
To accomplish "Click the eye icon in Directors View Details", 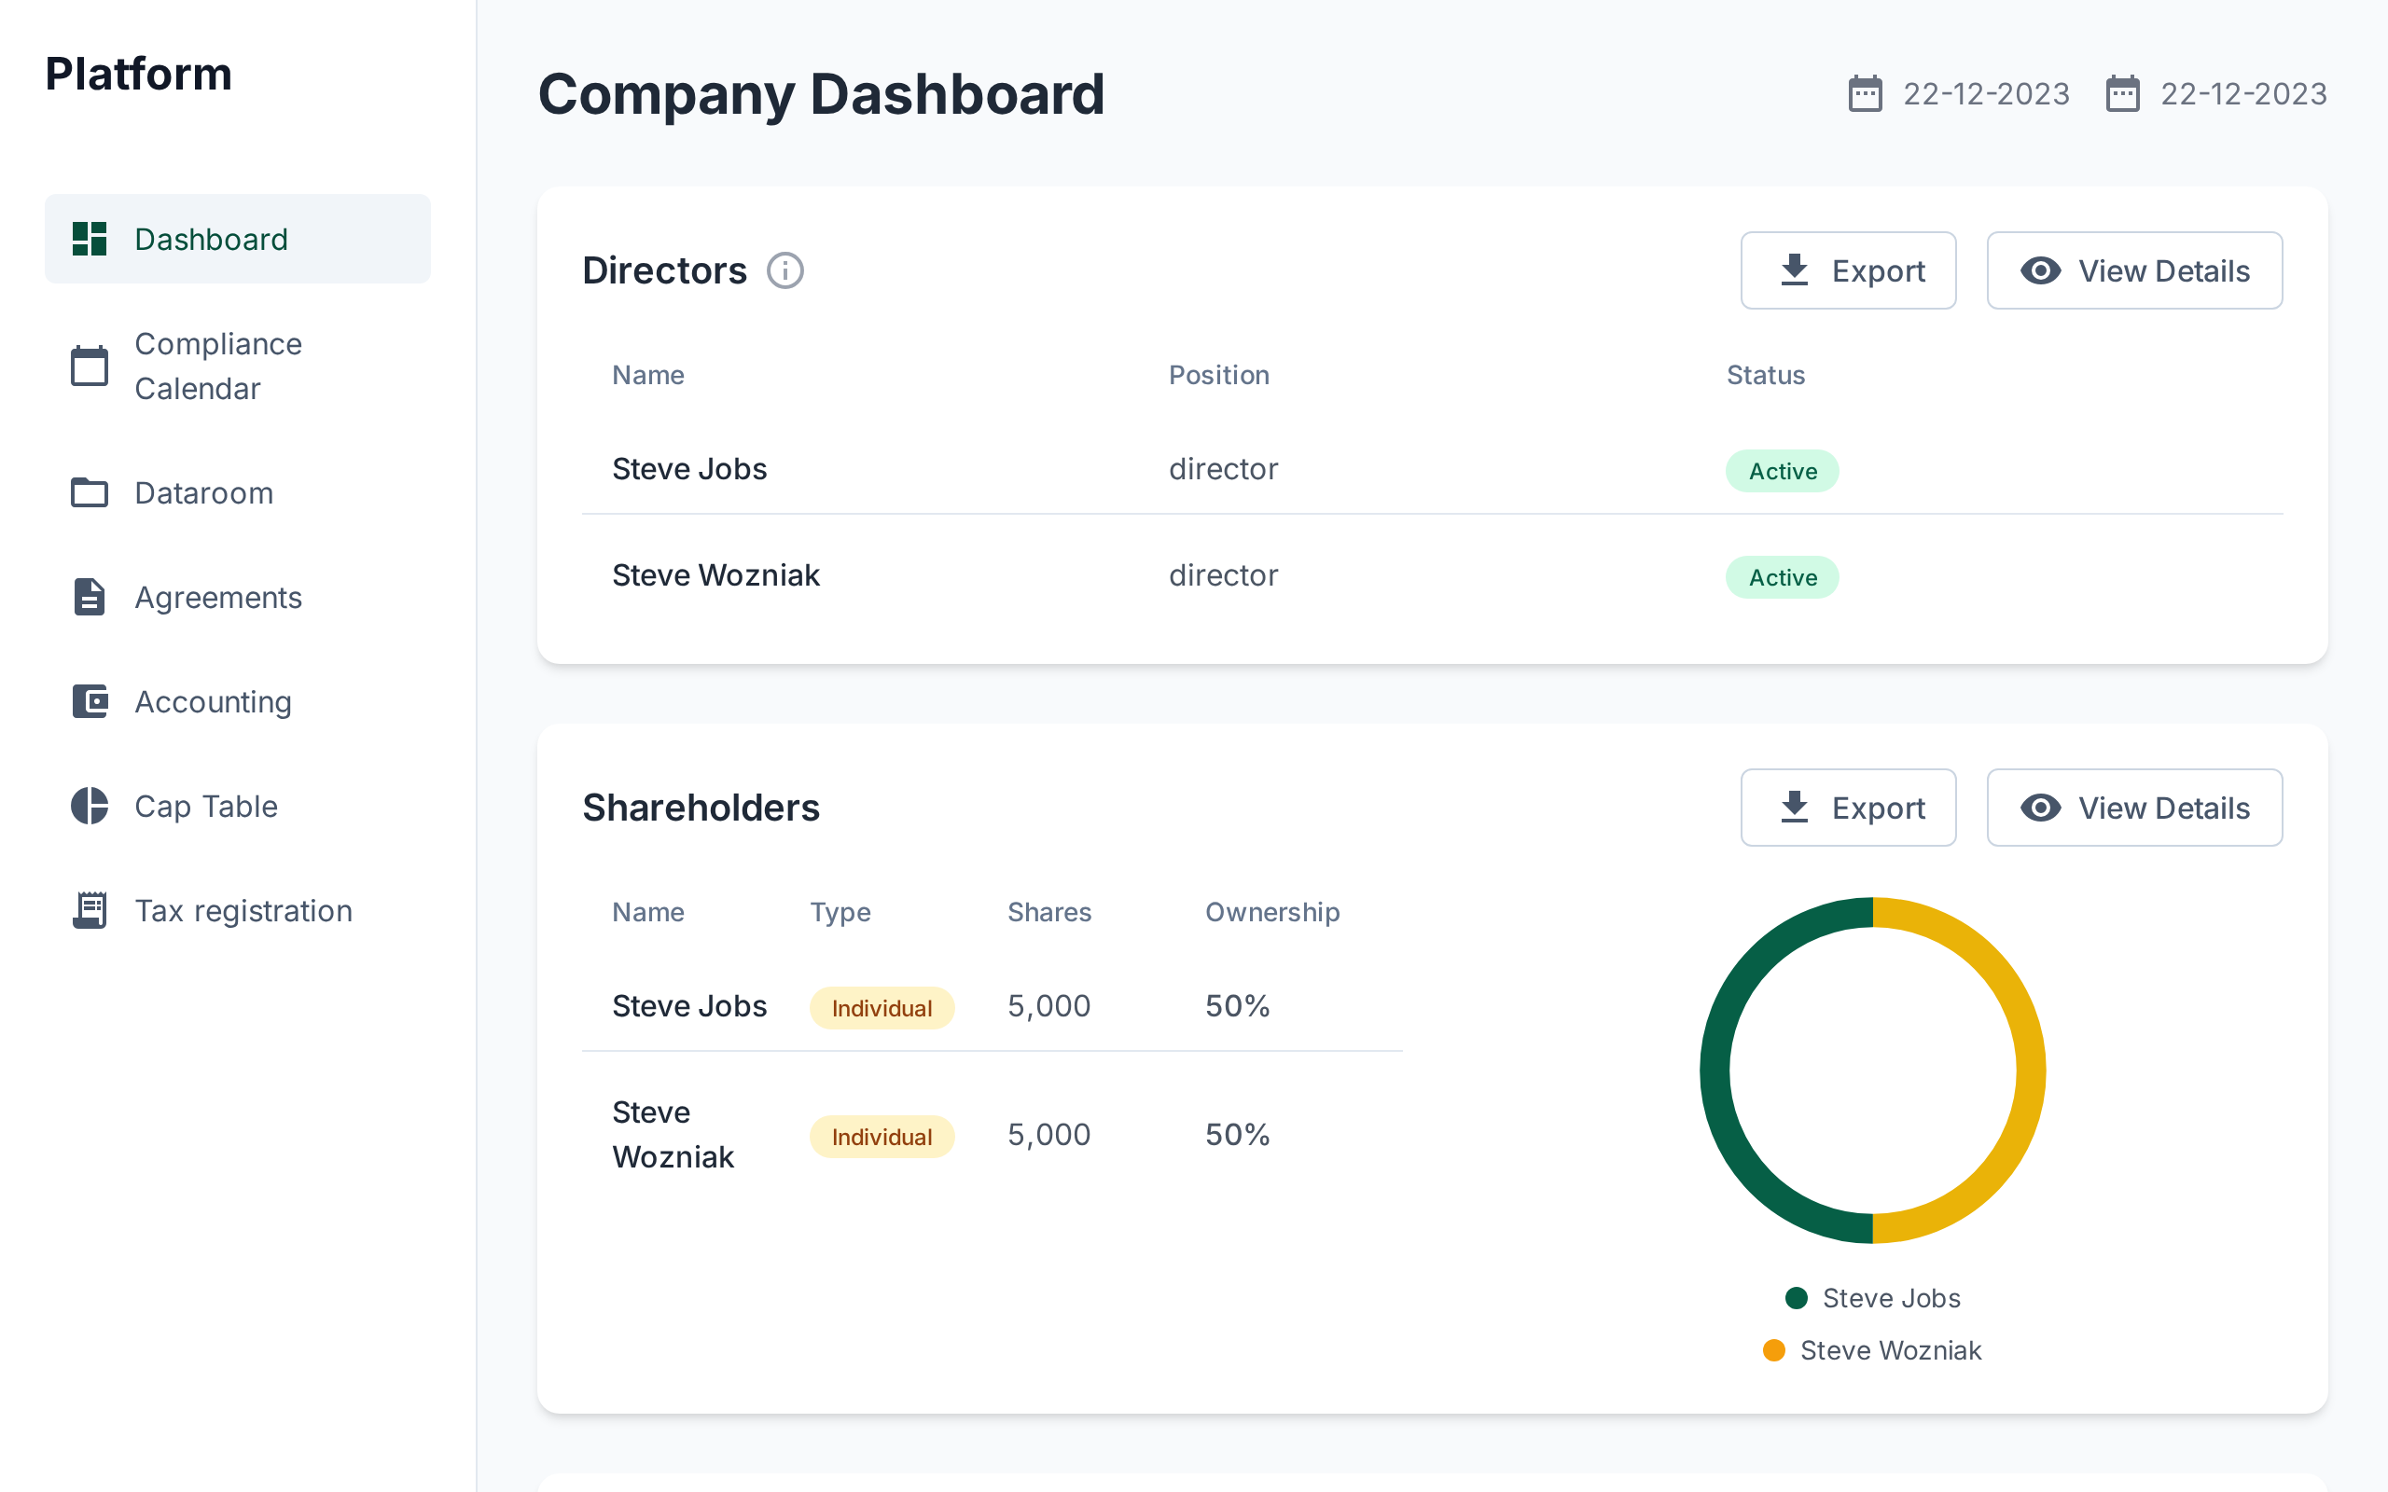I will point(2041,270).
